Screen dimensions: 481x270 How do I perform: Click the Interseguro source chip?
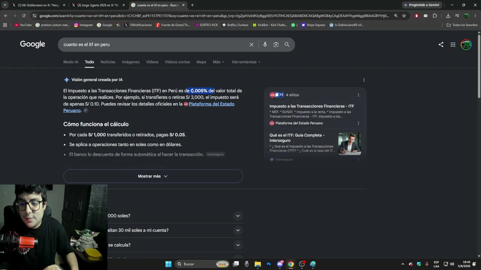pos(215,154)
